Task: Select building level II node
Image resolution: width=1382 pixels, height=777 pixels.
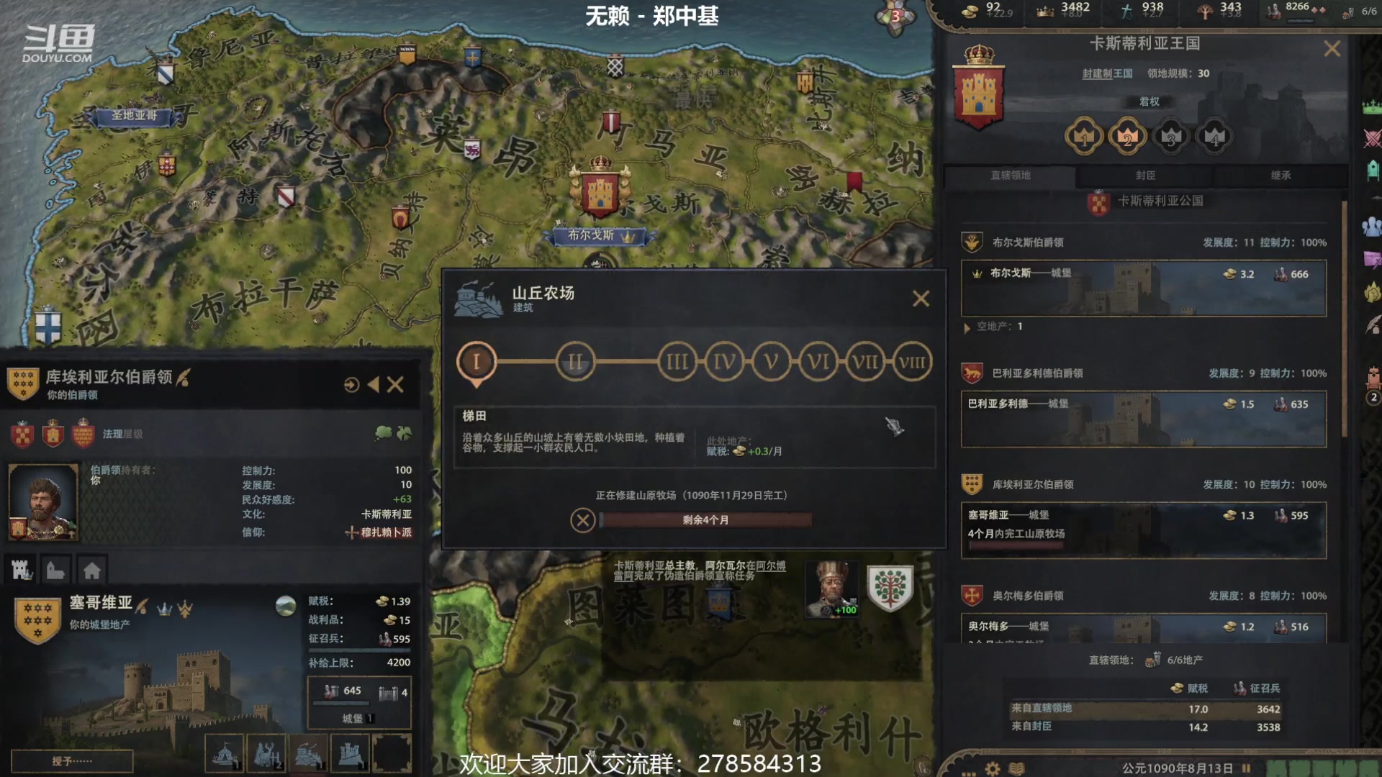Action: click(575, 362)
